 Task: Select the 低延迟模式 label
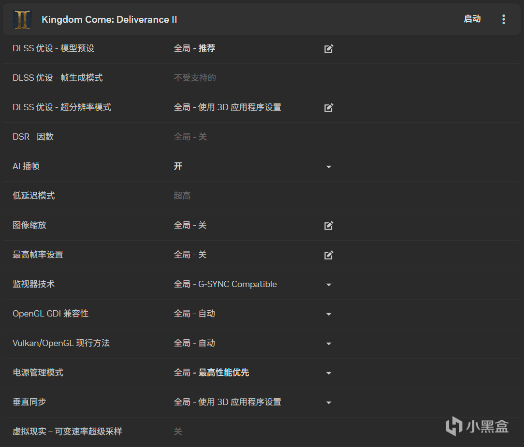(x=33, y=195)
